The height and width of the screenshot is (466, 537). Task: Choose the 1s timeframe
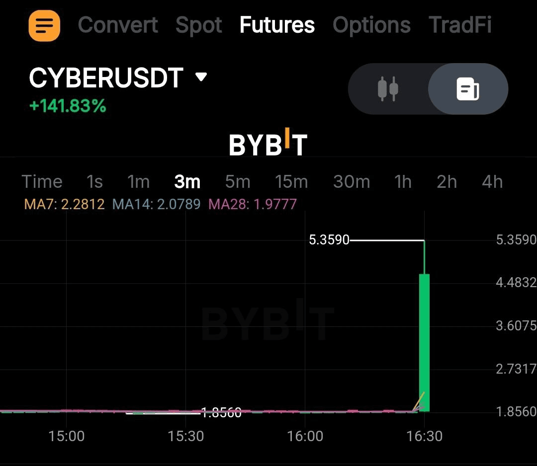94,181
